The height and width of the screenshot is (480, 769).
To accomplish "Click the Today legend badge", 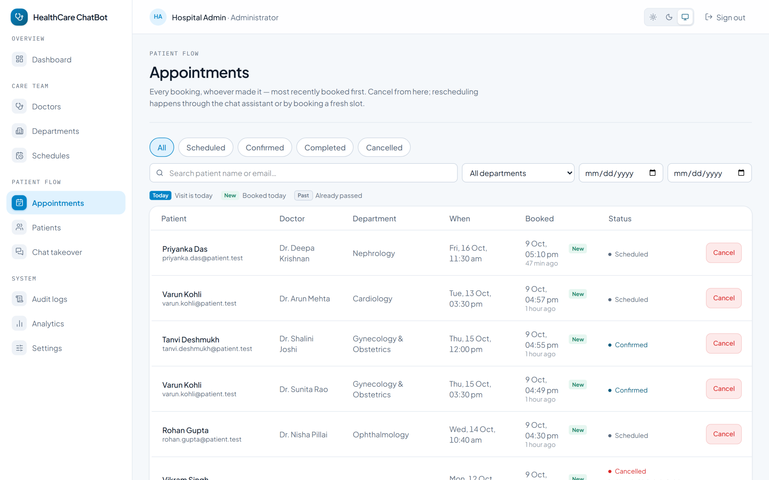I will click(160, 195).
